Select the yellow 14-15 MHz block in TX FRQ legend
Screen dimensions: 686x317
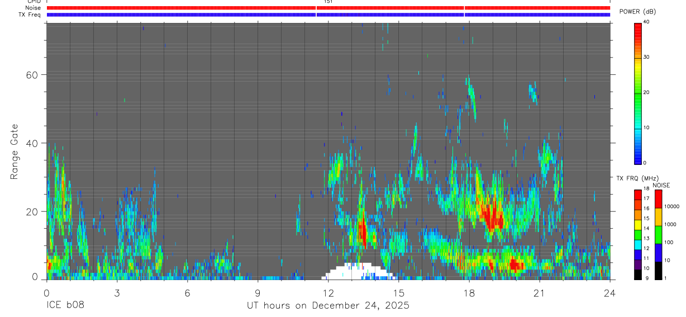638,225
